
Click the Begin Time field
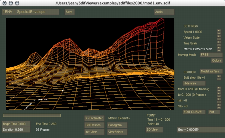tap(16, 124)
